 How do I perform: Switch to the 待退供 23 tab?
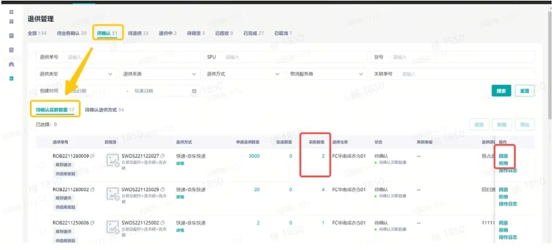point(138,33)
